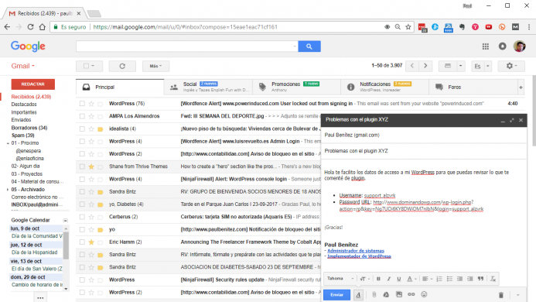Viewport: 536px width, 302px height.
Task: Switch to the Promociones tab
Action: [297, 87]
